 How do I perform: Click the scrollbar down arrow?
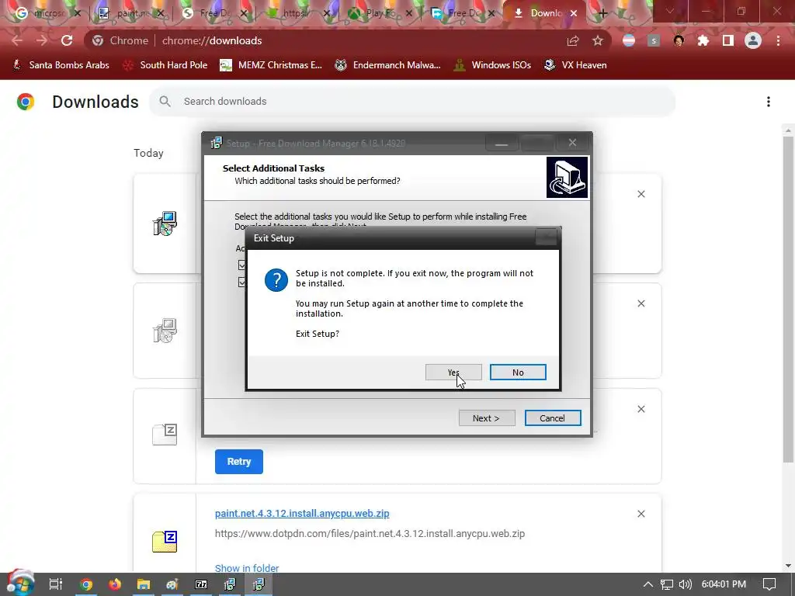pos(788,566)
